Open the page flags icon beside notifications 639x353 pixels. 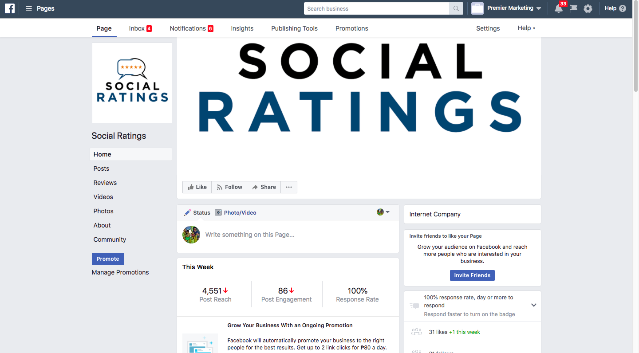[x=573, y=9]
